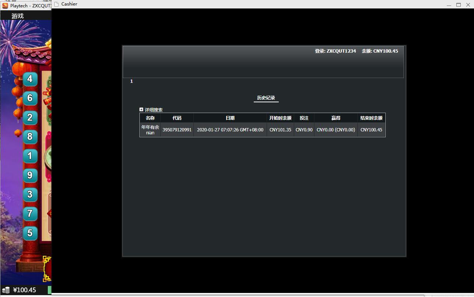Minimize the Cashier window
Viewport: 474px width, 297px height.
pyautogui.click(x=449, y=5)
